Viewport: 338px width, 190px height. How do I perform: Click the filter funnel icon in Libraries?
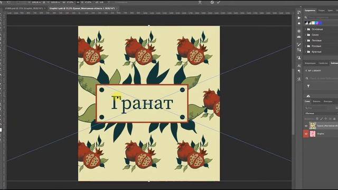(308, 86)
